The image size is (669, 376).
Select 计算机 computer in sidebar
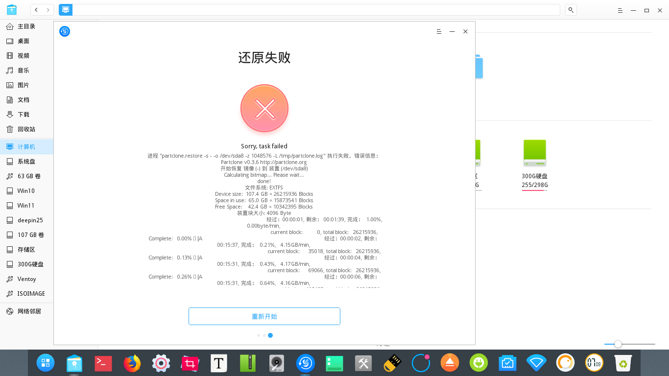(27, 146)
